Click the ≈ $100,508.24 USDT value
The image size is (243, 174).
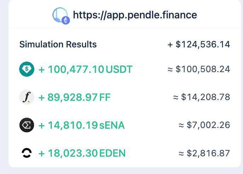click(199, 69)
